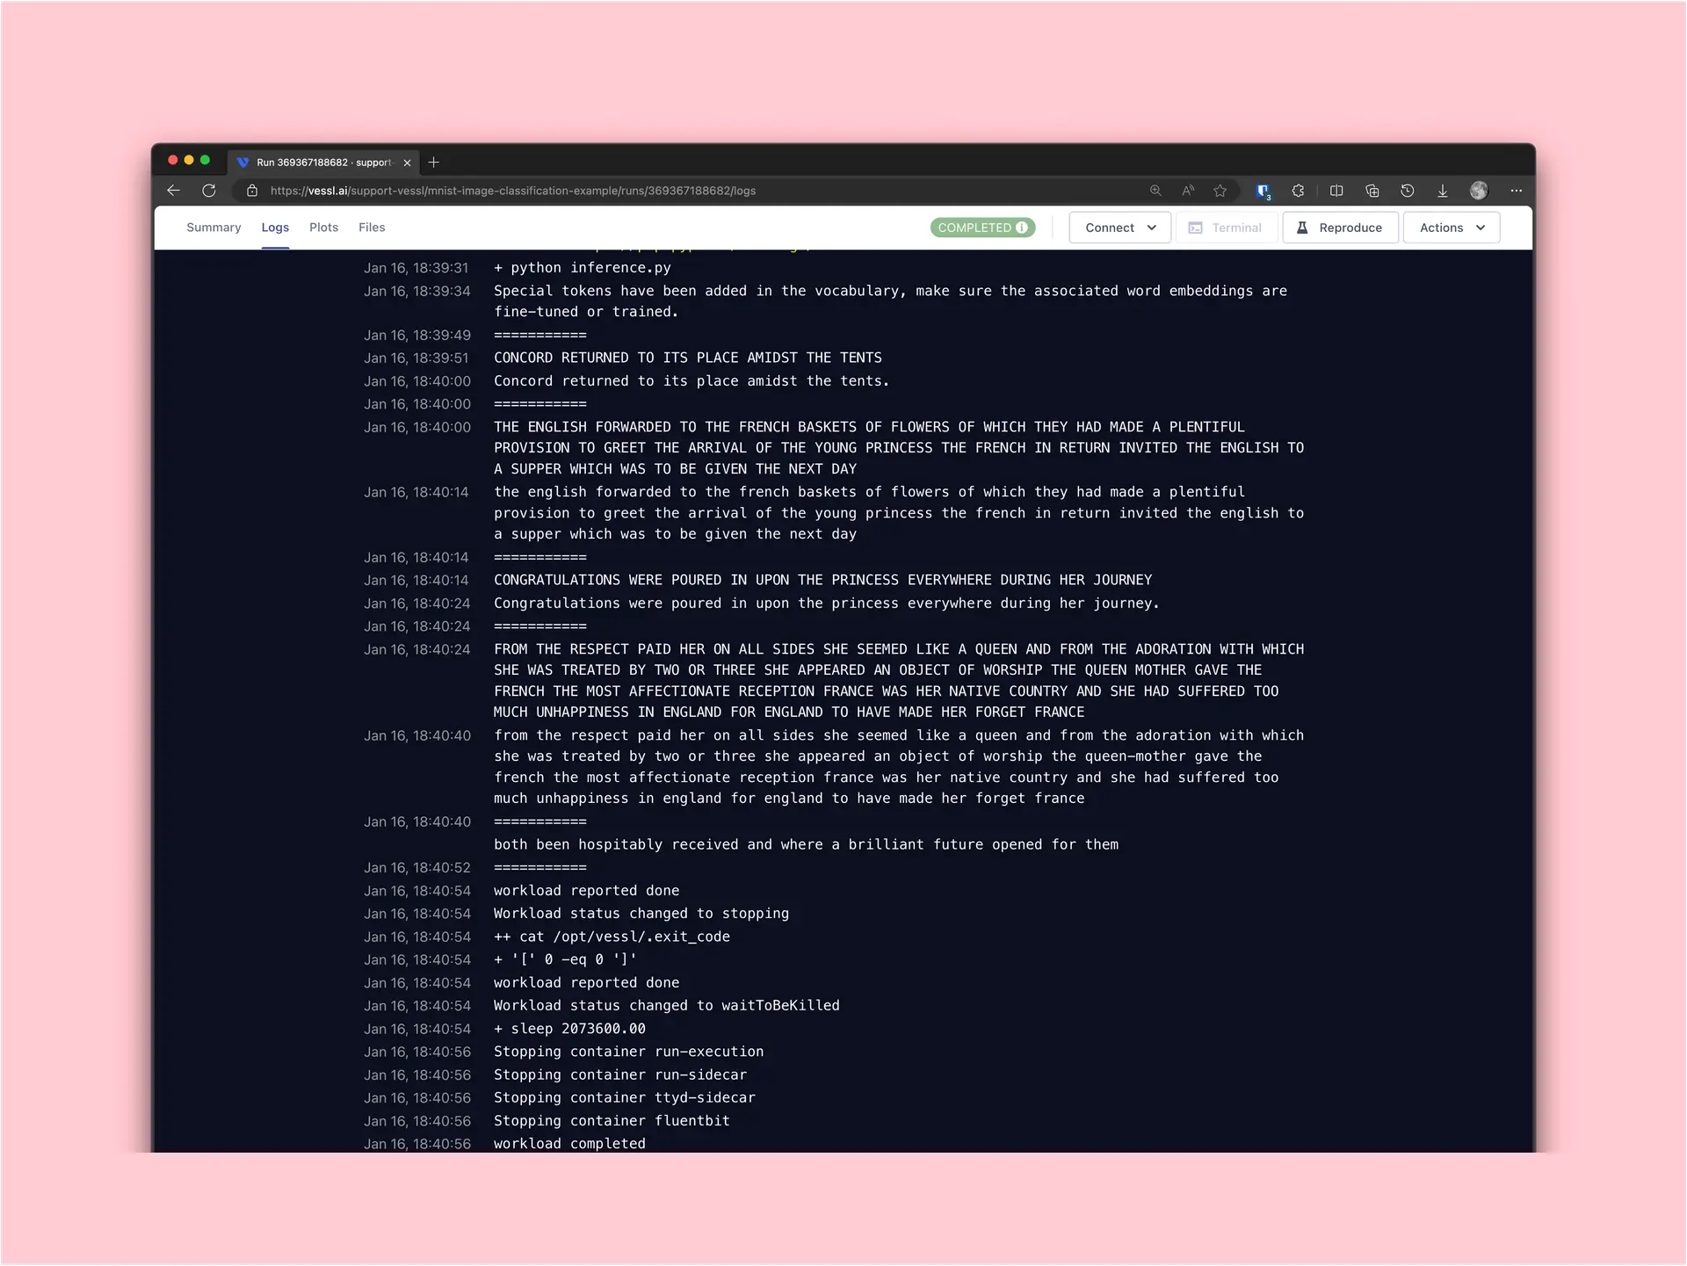This screenshot has width=1687, height=1266.
Task: Open the Bitwarden extension icon
Action: [1263, 191]
